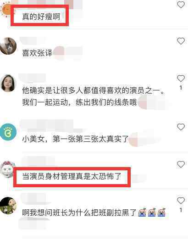Viewport: 188px width, 241px height.
Task: Open the dark avatar beside 班长 comment
Action: [x=8, y=206]
